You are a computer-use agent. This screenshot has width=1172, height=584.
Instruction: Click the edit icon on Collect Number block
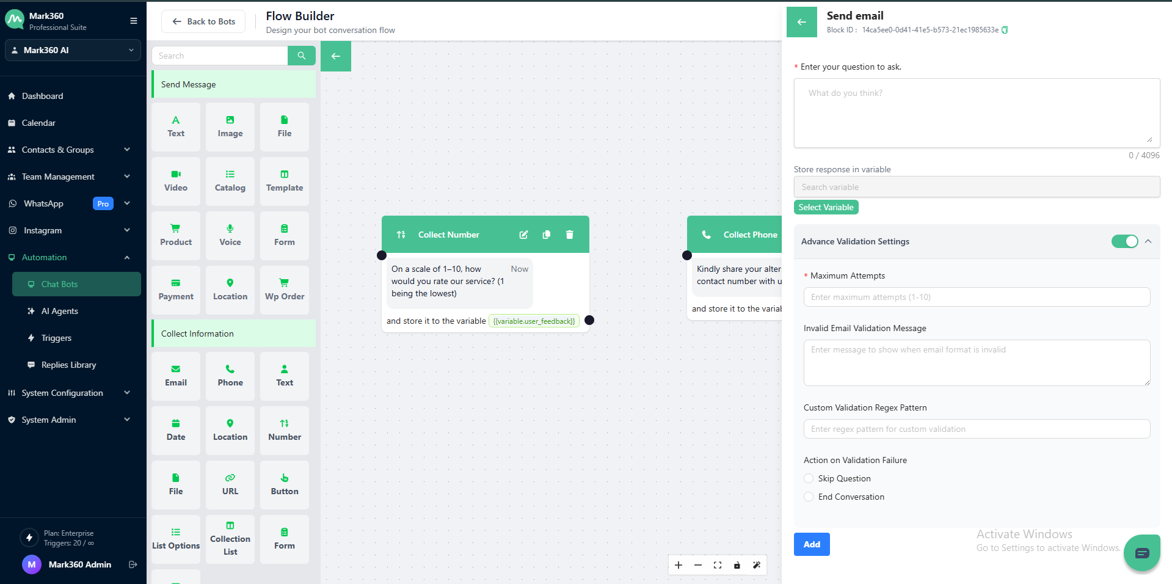click(x=523, y=235)
